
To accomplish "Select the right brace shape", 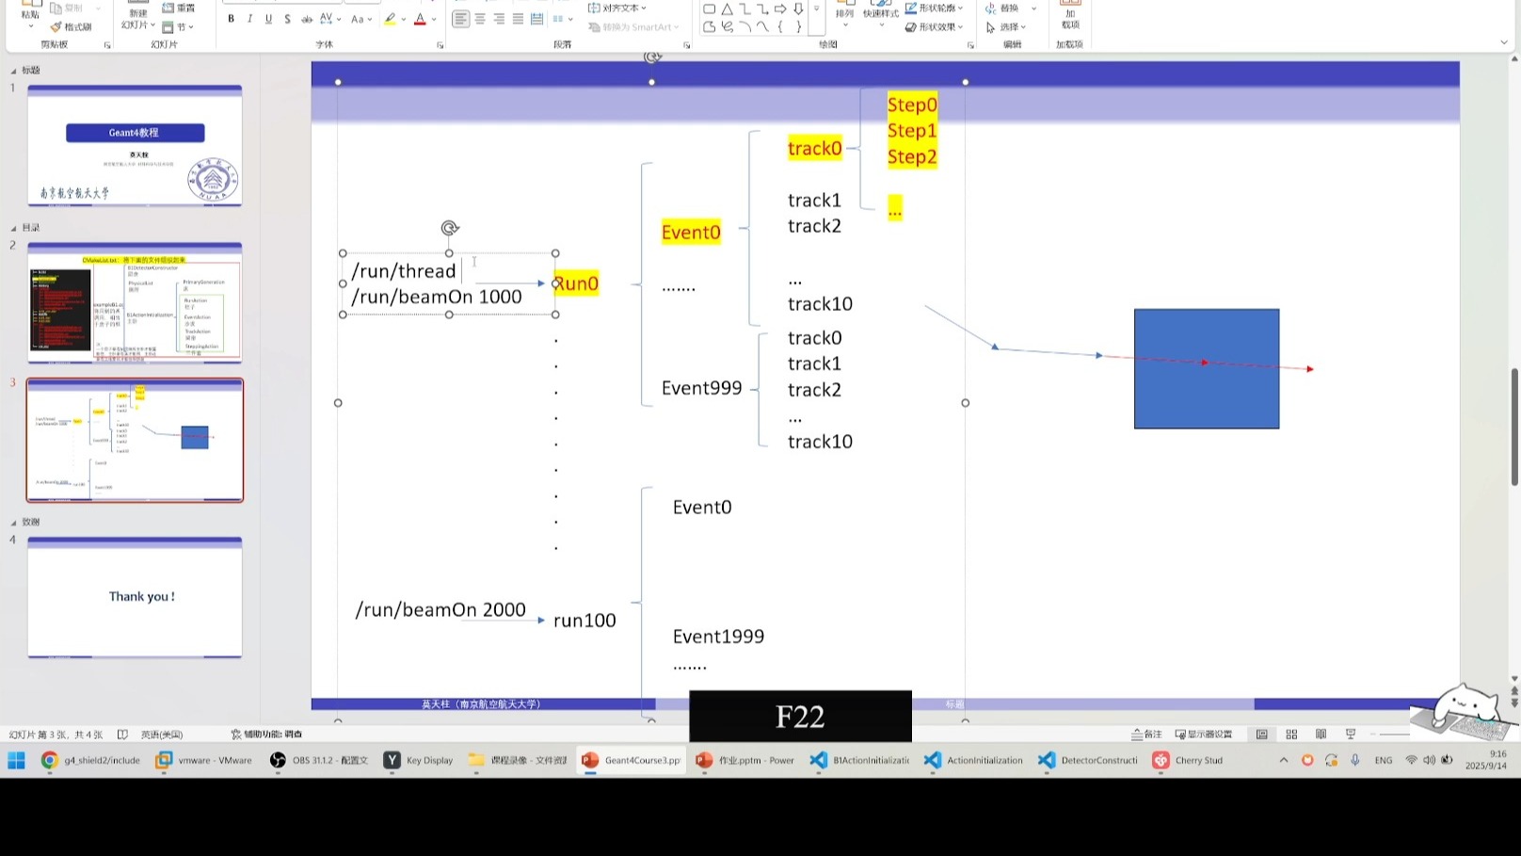I will coord(798,26).
